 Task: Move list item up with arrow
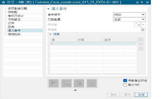coord(141,44)
